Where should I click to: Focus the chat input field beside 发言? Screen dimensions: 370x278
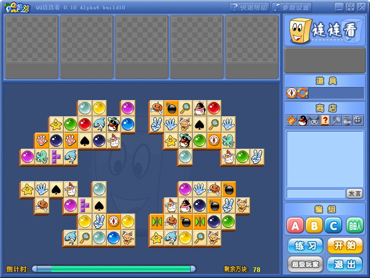[x=315, y=193]
